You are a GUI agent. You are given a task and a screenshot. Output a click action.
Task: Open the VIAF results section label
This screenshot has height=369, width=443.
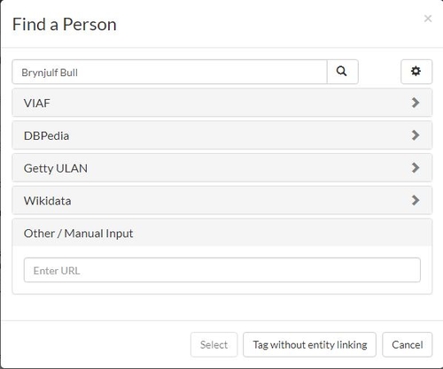pos(37,104)
